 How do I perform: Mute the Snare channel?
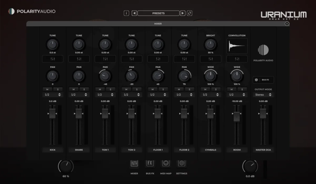(x=74, y=89)
